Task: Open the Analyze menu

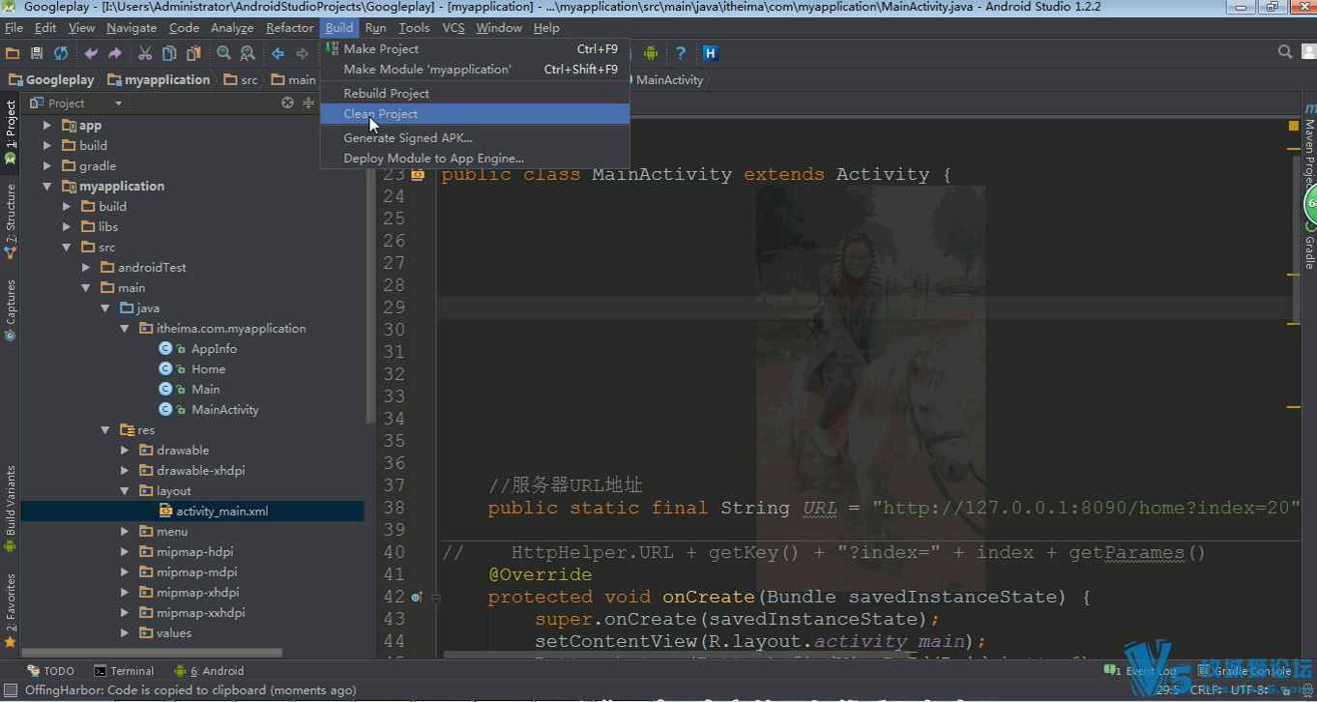Action: click(232, 28)
